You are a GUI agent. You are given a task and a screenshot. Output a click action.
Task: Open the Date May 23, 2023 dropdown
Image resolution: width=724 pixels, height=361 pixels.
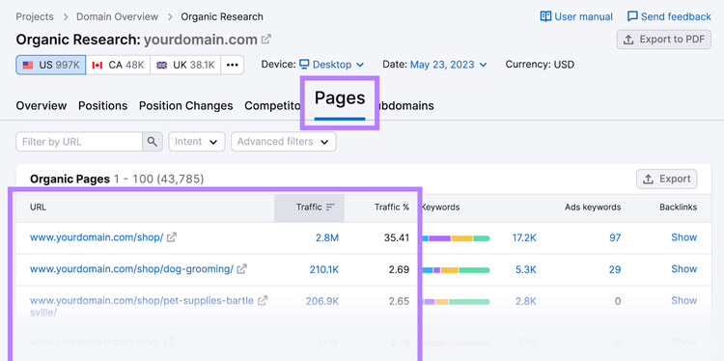pos(448,65)
